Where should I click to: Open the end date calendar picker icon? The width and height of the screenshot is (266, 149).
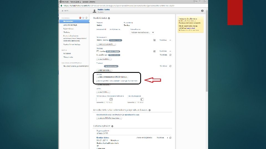point(142,99)
